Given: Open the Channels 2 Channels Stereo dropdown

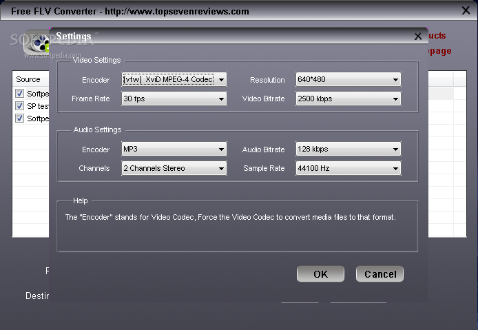Looking at the screenshot, I should click(174, 168).
